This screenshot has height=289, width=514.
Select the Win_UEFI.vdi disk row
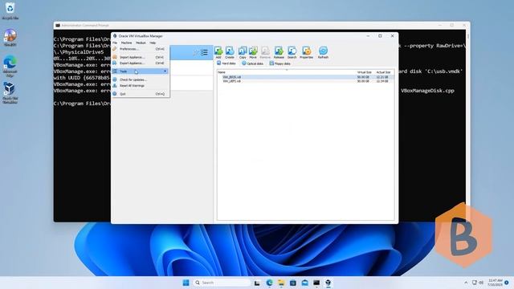[x=305, y=81]
